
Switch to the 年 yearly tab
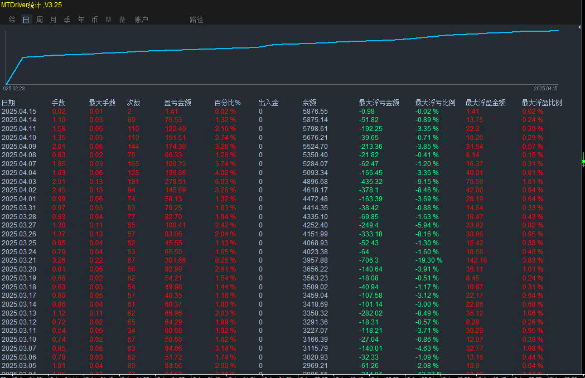[81, 20]
